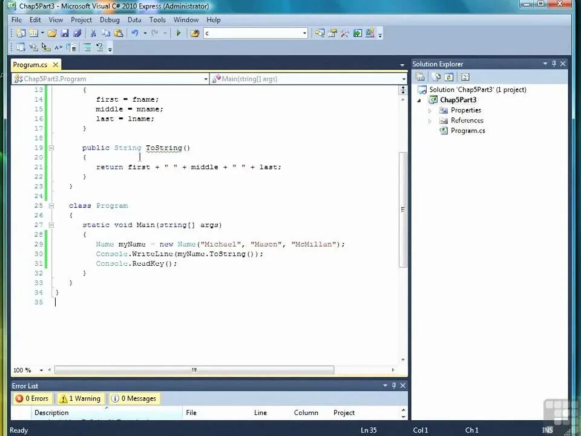Open the File menu
The image size is (581, 436).
pyautogui.click(x=16, y=19)
